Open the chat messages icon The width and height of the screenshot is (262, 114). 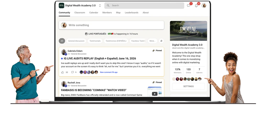click(189, 6)
